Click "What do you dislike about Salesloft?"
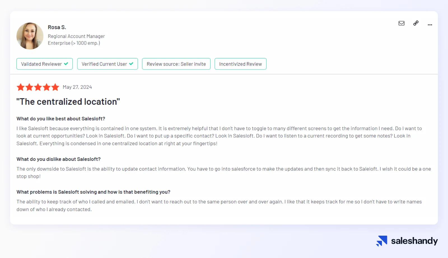Screen dimensions: 448x258 59,159
